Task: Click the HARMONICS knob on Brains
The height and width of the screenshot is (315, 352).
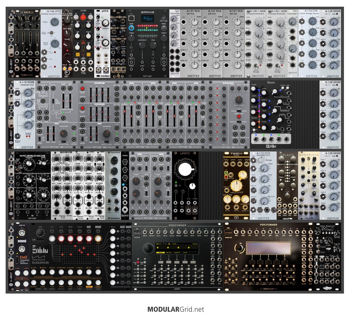Action: pyautogui.click(x=142, y=46)
